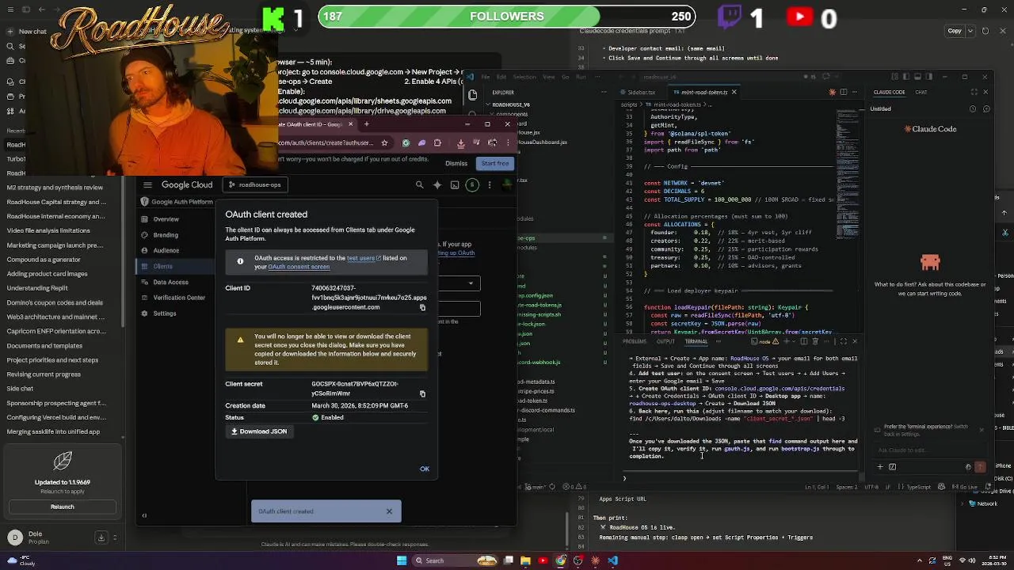The height and width of the screenshot is (570, 1014).
Task: Click the attach plus icon in Claude Code input
Action: point(880,466)
